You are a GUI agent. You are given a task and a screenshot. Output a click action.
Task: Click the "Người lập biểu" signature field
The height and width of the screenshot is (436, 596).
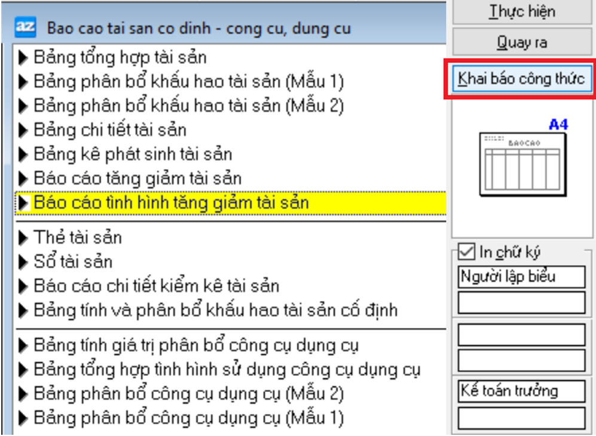tap(521, 277)
